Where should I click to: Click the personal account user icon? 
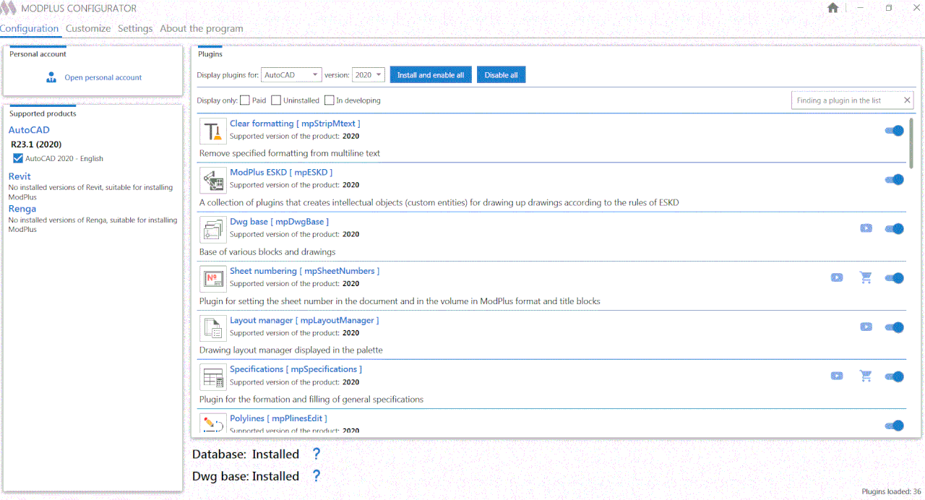click(x=51, y=77)
